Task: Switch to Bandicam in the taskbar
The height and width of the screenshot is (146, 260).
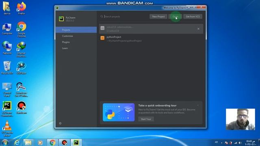Action: click(64, 142)
